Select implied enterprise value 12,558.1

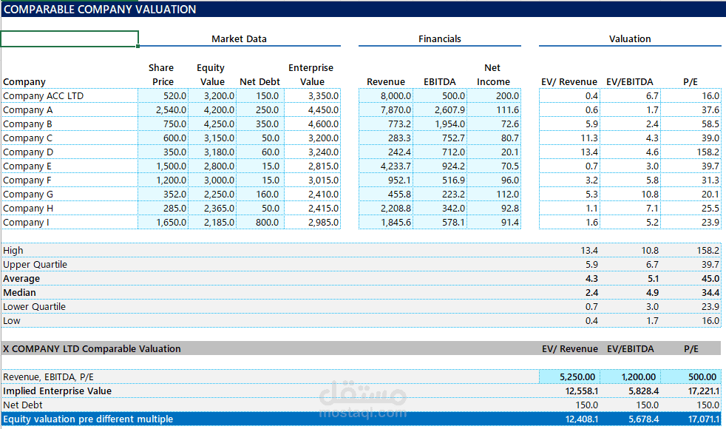pos(582,391)
